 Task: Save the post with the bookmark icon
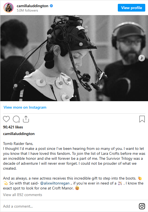(142, 119)
